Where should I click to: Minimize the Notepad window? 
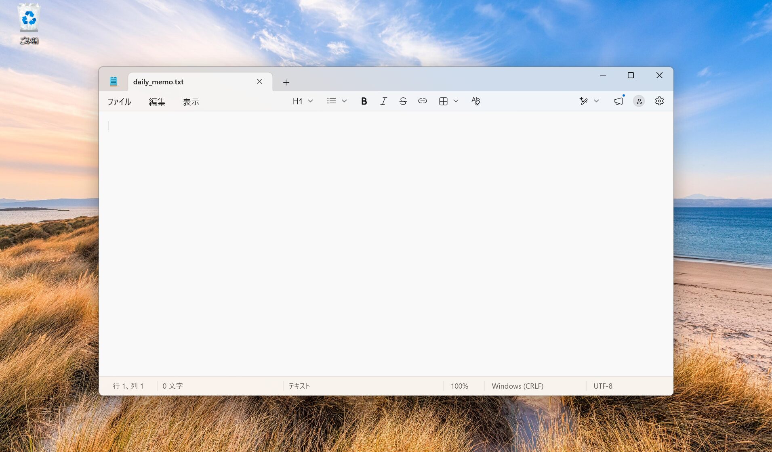603,75
